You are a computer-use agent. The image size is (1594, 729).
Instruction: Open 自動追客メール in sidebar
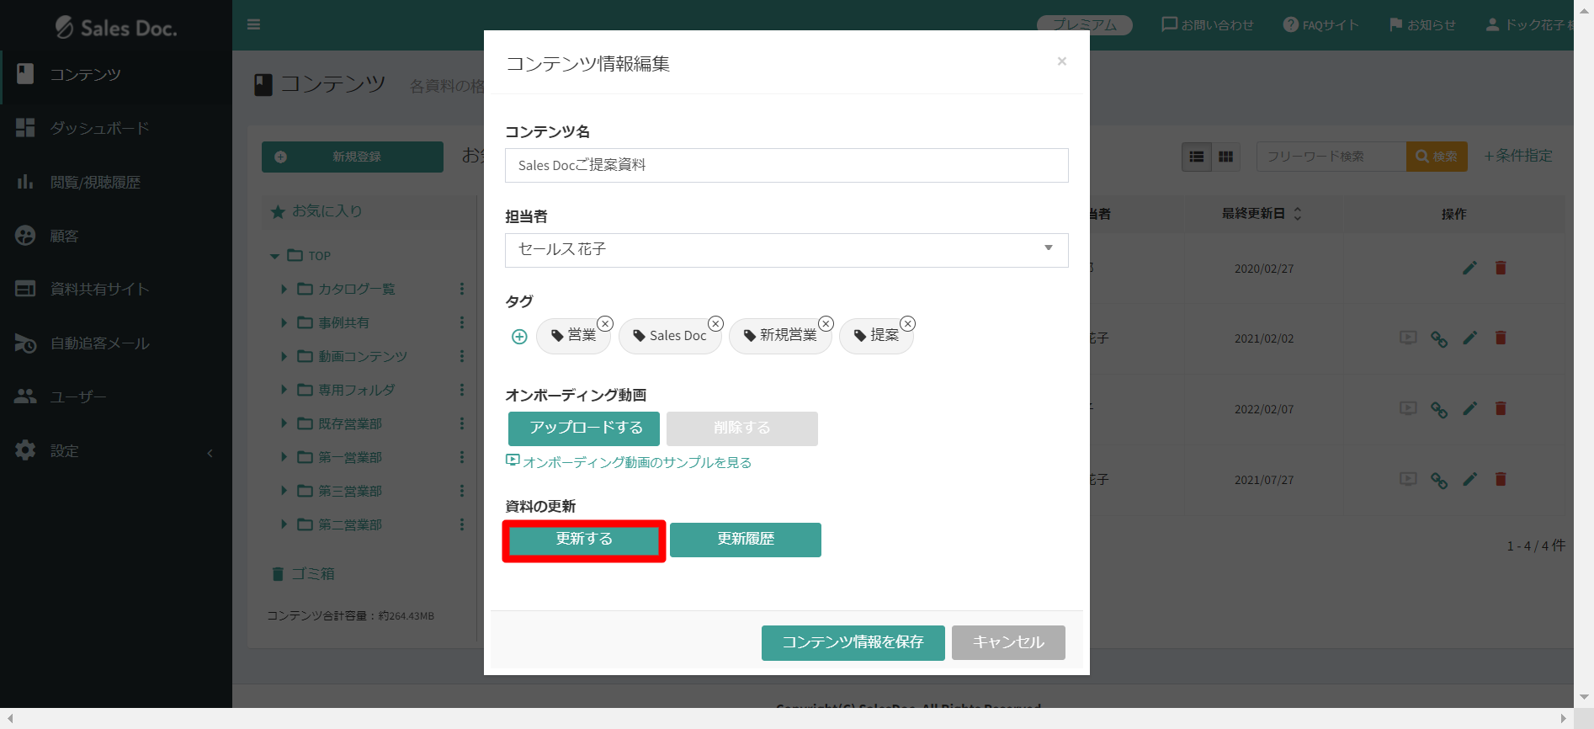tap(116, 343)
